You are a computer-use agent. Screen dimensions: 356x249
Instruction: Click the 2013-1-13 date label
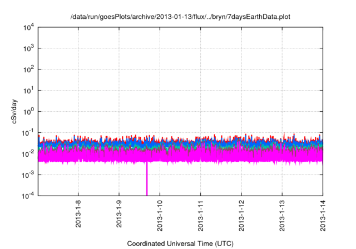tap(282, 216)
